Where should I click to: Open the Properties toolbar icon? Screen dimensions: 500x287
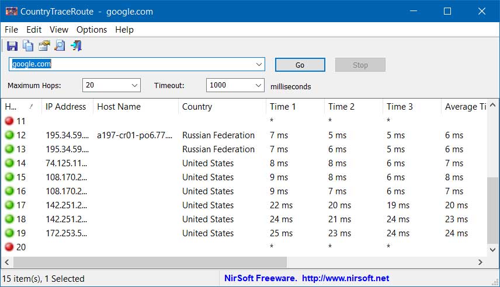point(44,46)
